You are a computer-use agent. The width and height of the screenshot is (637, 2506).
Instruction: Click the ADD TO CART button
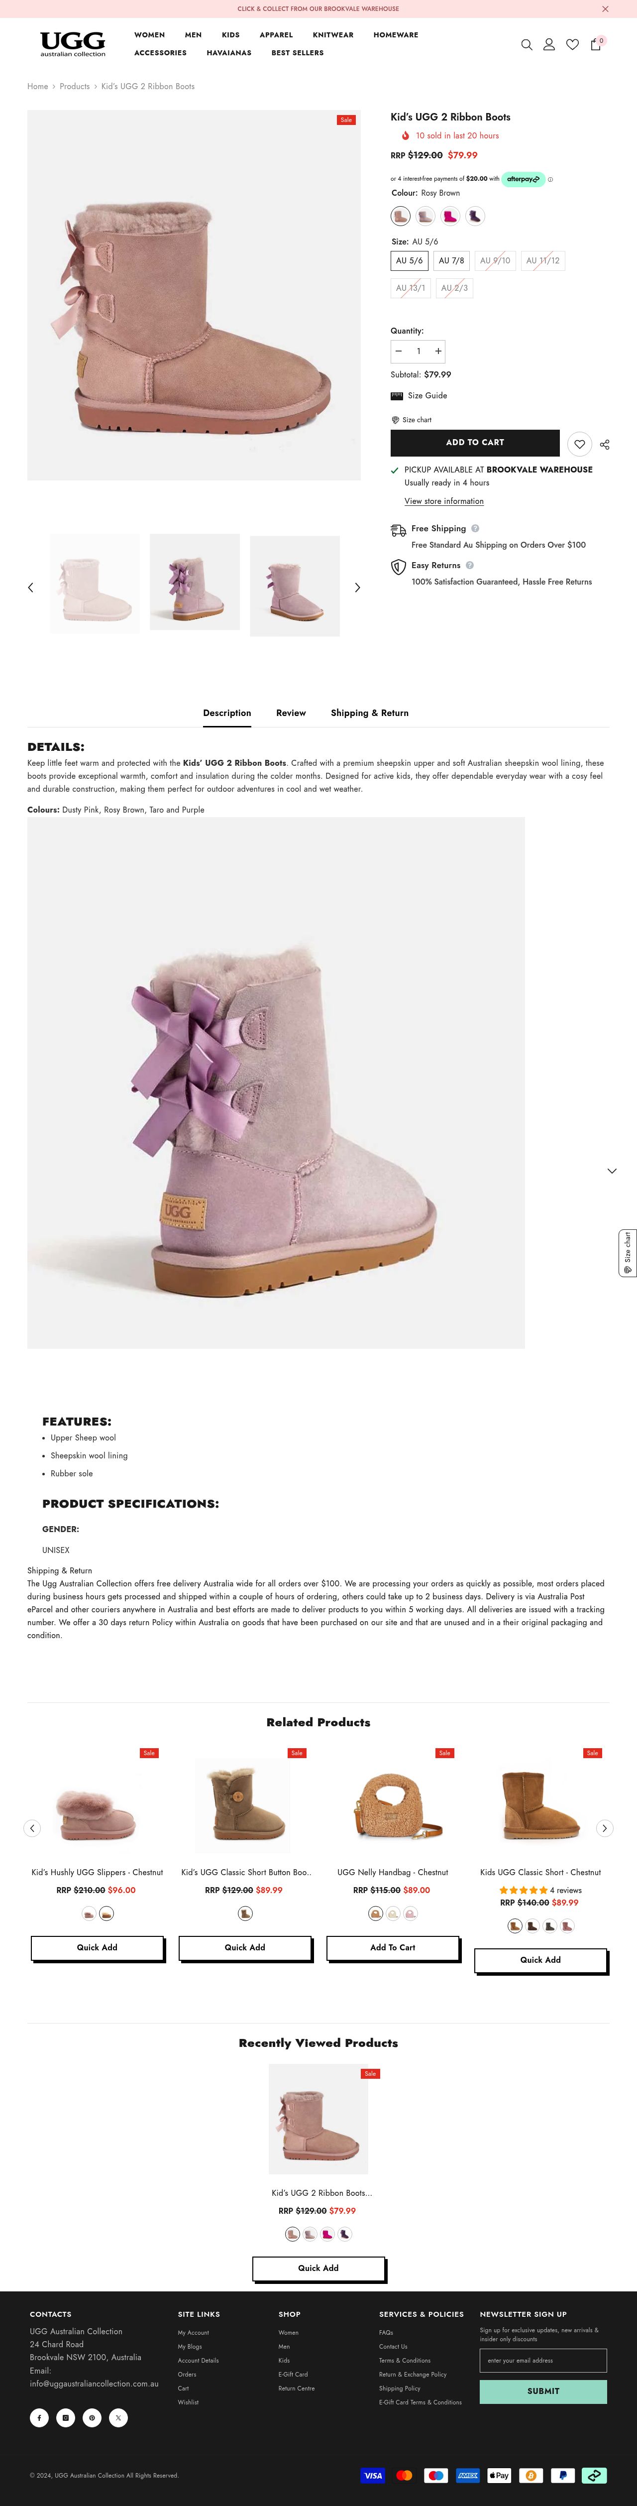coord(475,443)
